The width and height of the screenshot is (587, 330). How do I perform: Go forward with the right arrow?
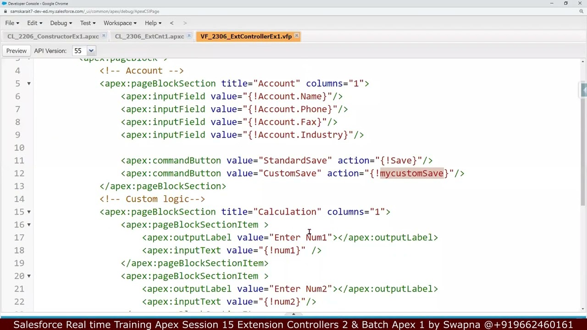(x=185, y=23)
